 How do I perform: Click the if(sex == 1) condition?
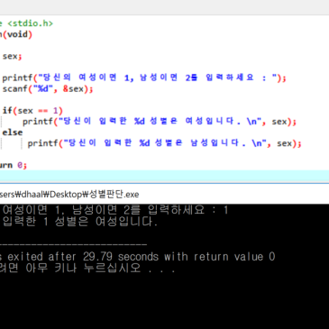(32, 111)
